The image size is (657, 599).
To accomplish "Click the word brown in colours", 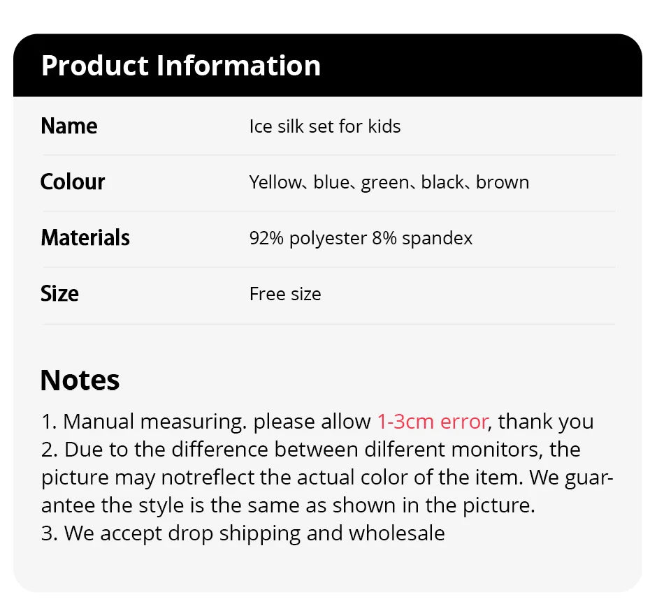I will pos(503,182).
